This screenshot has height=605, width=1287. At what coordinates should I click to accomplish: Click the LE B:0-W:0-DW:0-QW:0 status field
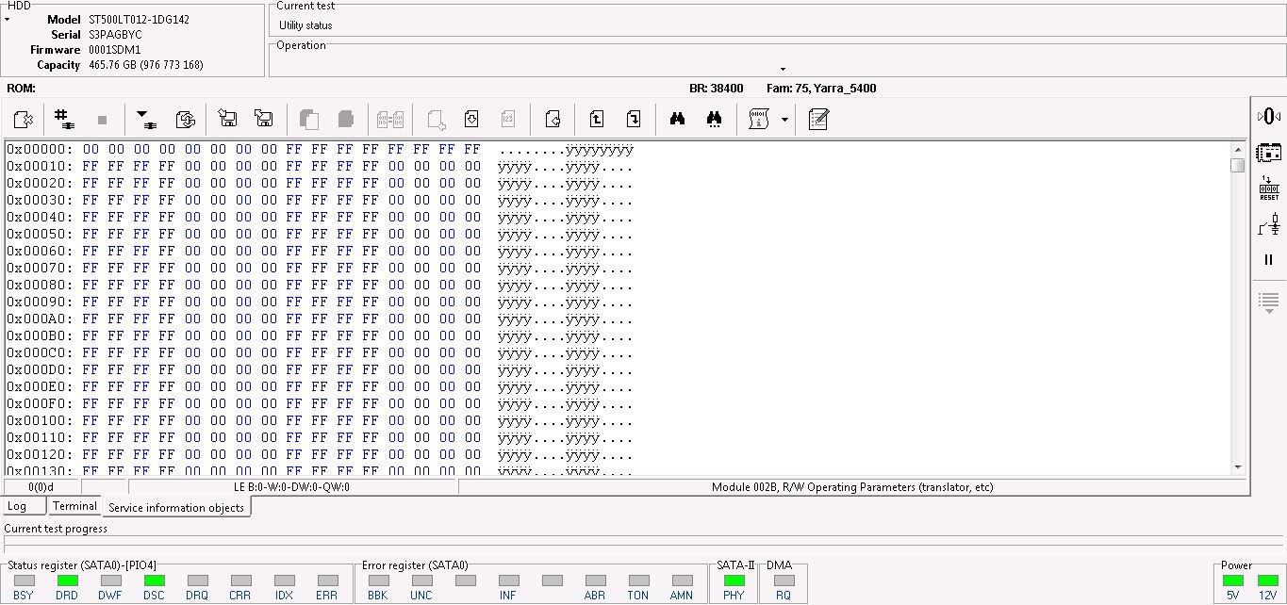[x=292, y=487]
